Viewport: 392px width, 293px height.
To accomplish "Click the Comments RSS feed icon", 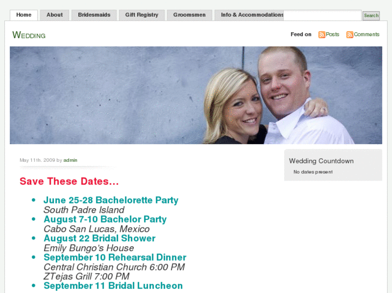I will [349, 34].
